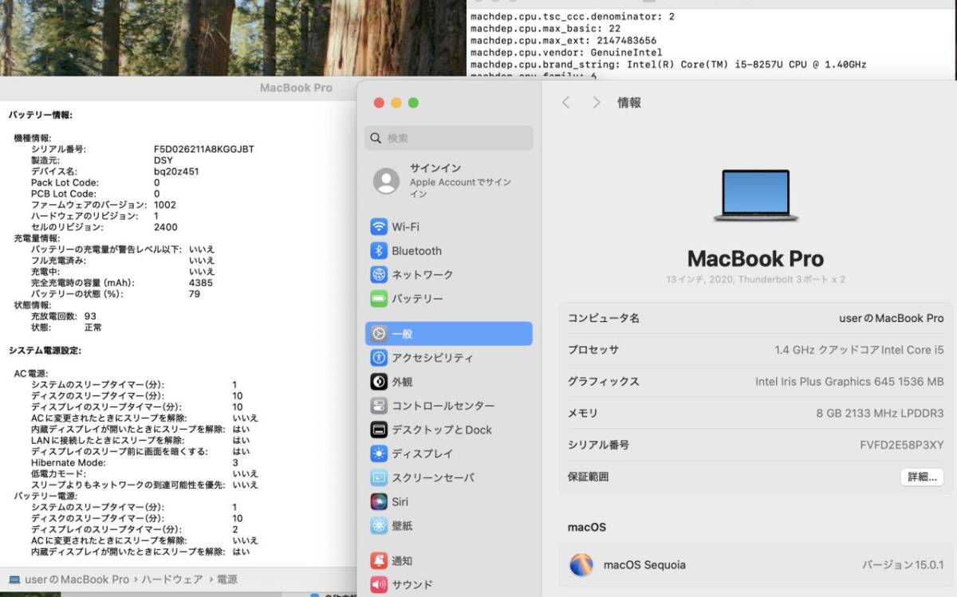Select the Bluetooth label in sidebar
Viewport: 957px width, 597px height.
pyautogui.click(x=416, y=251)
